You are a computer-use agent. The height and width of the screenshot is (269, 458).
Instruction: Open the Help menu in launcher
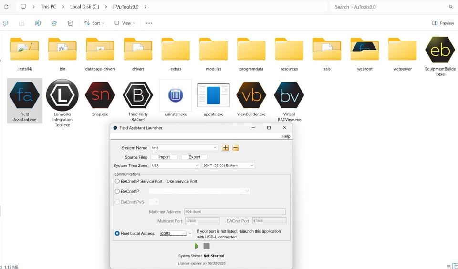tap(285, 136)
